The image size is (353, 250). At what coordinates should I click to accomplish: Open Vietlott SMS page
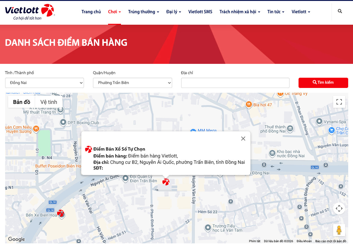(x=200, y=12)
